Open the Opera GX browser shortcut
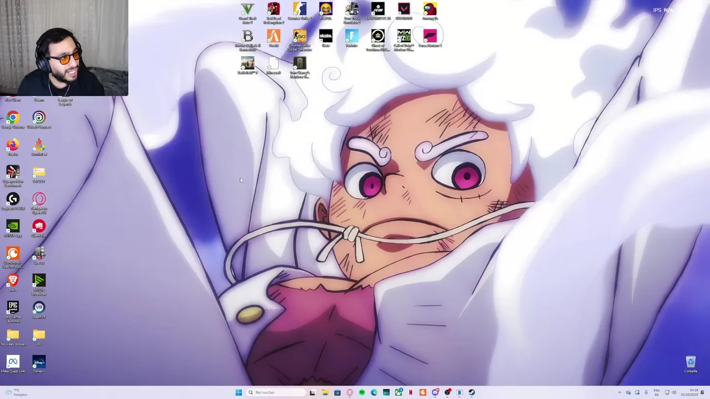The width and height of the screenshot is (710, 399). pos(39,202)
